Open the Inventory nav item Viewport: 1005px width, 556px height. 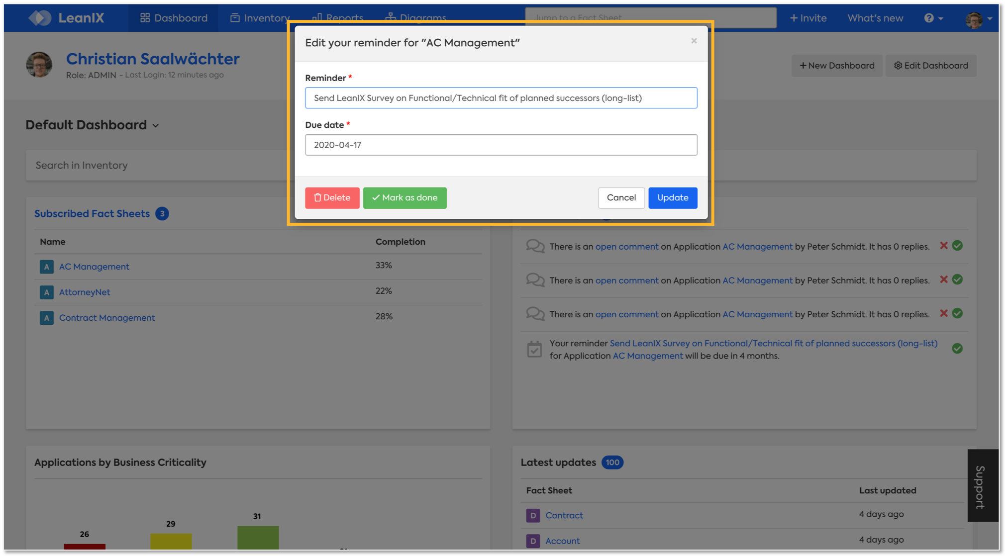(x=259, y=18)
